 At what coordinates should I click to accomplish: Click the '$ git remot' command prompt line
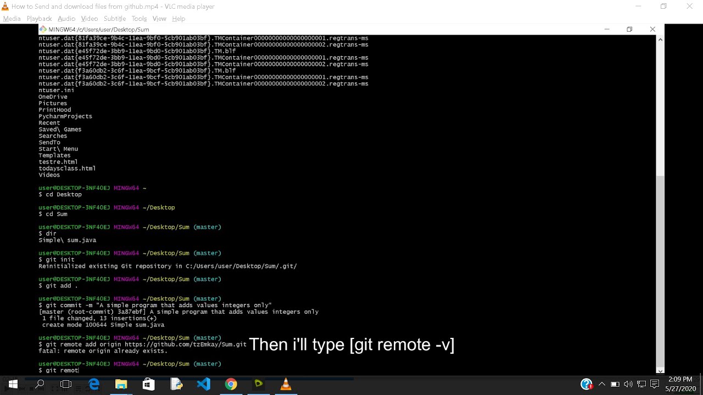59,370
